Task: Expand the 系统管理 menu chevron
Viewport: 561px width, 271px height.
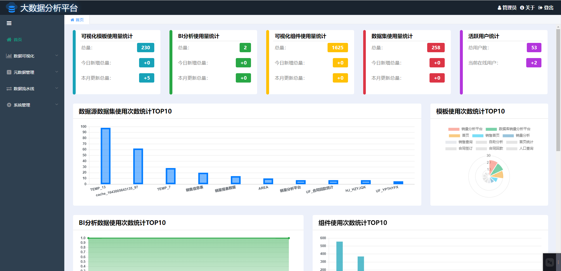Action: (x=57, y=104)
